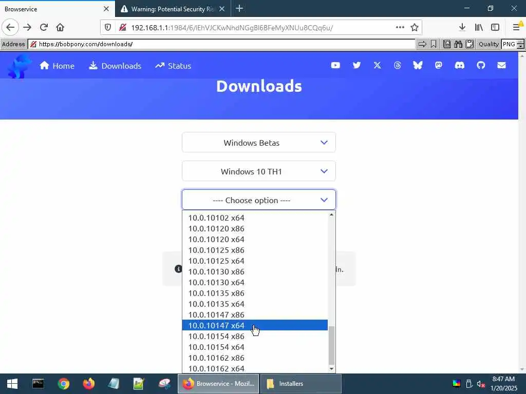Viewport: 526px width, 394px height.
Task: Click Browservice Go arrow button
Action: [422, 44]
